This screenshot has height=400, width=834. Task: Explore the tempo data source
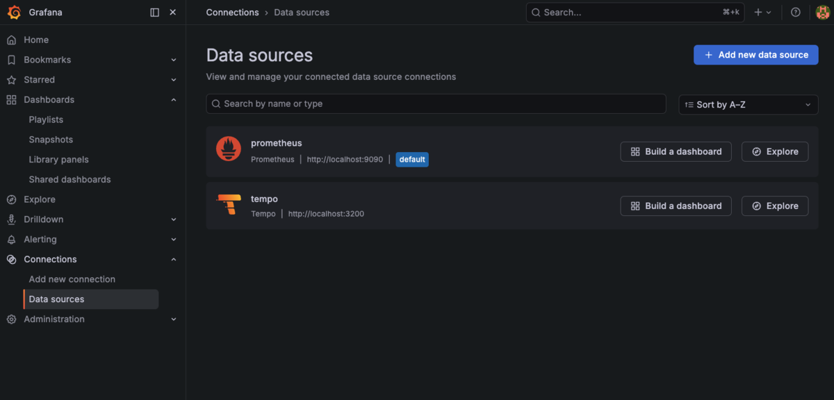click(775, 206)
